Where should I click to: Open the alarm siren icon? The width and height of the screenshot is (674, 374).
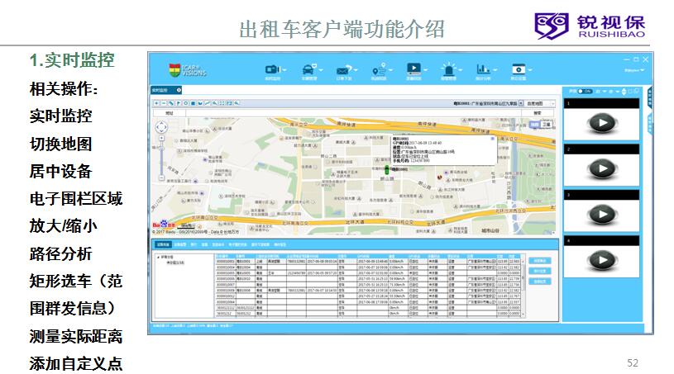(x=448, y=69)
